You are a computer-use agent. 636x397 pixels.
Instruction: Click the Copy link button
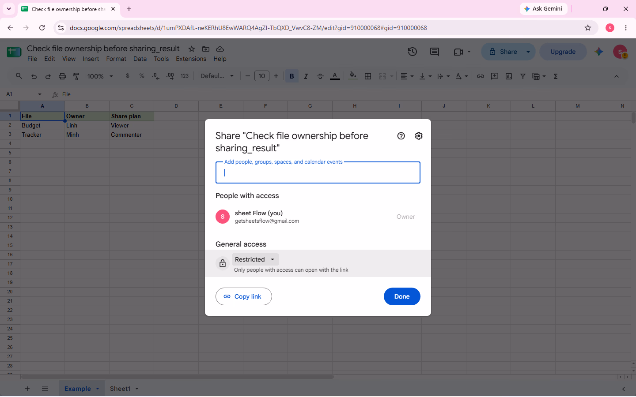tap(244, 296)
